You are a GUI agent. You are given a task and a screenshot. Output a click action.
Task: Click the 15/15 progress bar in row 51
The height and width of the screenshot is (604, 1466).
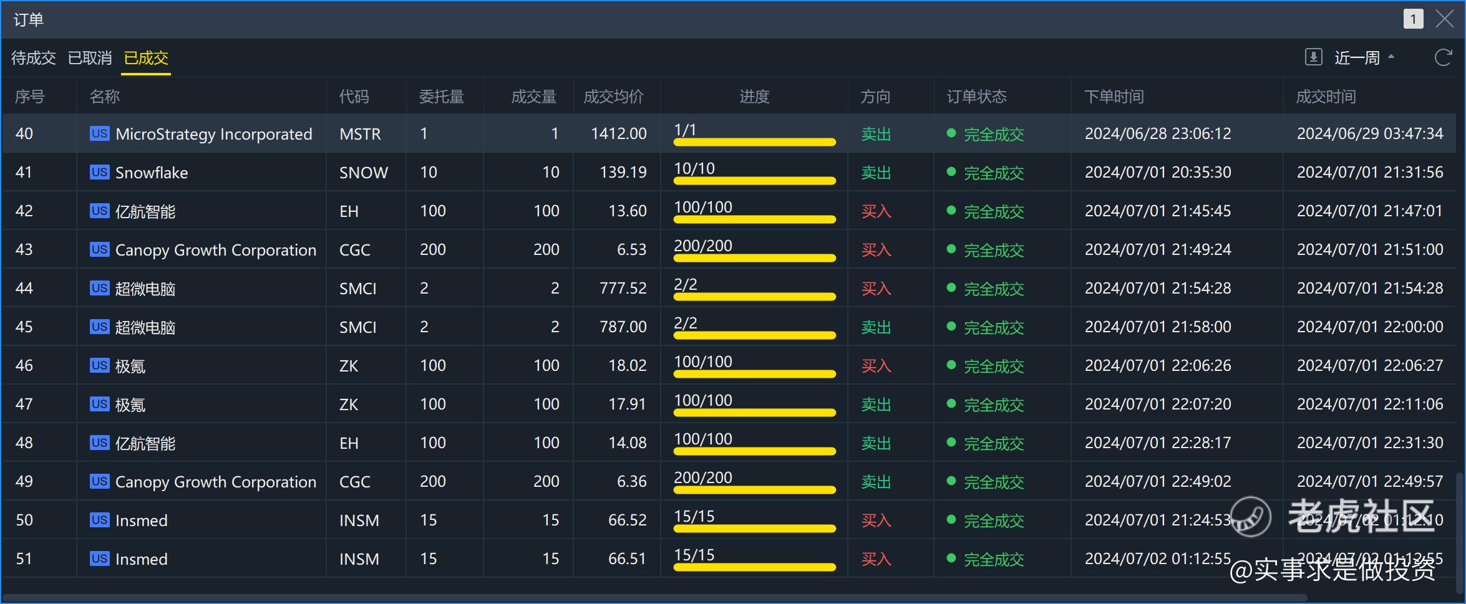click(755, 567)
